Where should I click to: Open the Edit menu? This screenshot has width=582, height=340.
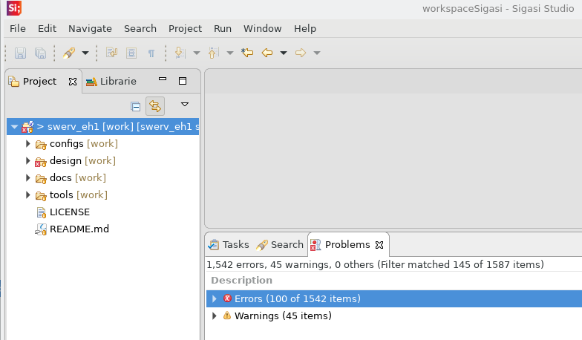48,28
